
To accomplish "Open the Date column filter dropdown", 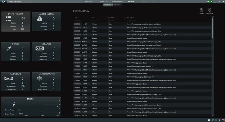I will coord(89,17).
